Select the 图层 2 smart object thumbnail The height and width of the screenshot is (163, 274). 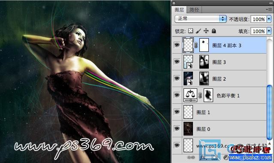(188, 78)
